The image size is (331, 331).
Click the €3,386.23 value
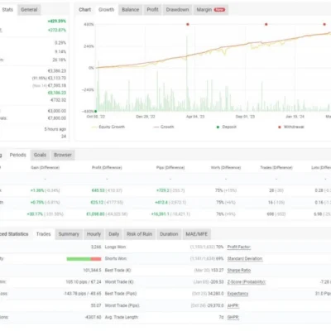tap(57, 71)
